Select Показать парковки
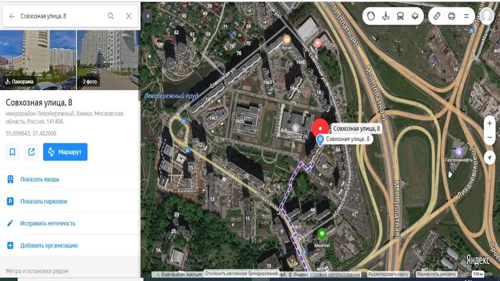Viewport: 500px width, 281px height. tap(43, 201)
